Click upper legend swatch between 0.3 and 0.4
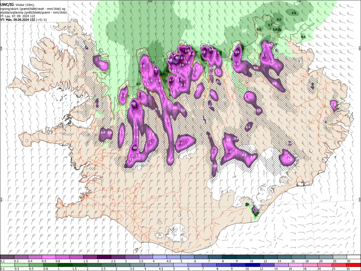Viewport: 361px width, 271px height. (x=21, y=257)
